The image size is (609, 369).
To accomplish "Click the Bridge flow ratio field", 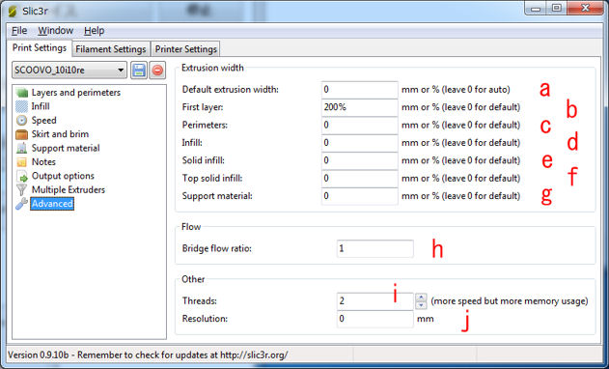I will 375,248.
